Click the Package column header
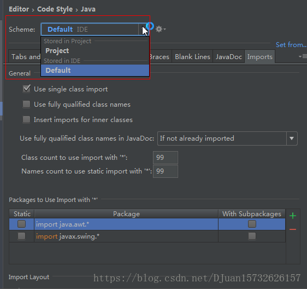Screen dimensions: 307x289 (126, 213)
